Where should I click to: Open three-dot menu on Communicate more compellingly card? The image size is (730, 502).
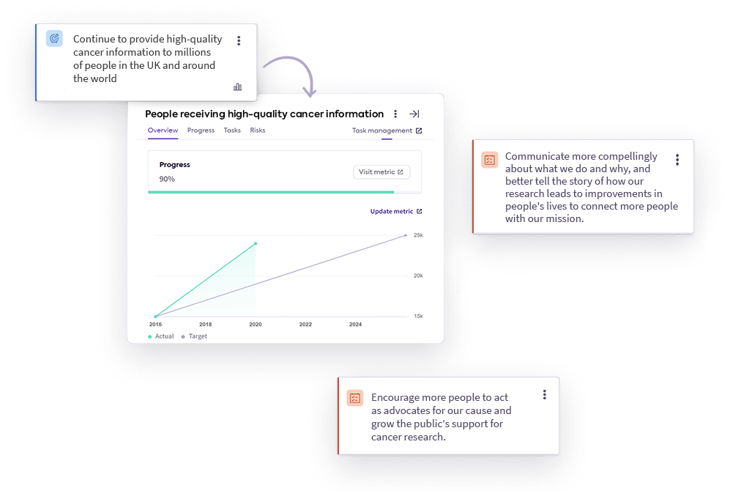click(677, 160)
